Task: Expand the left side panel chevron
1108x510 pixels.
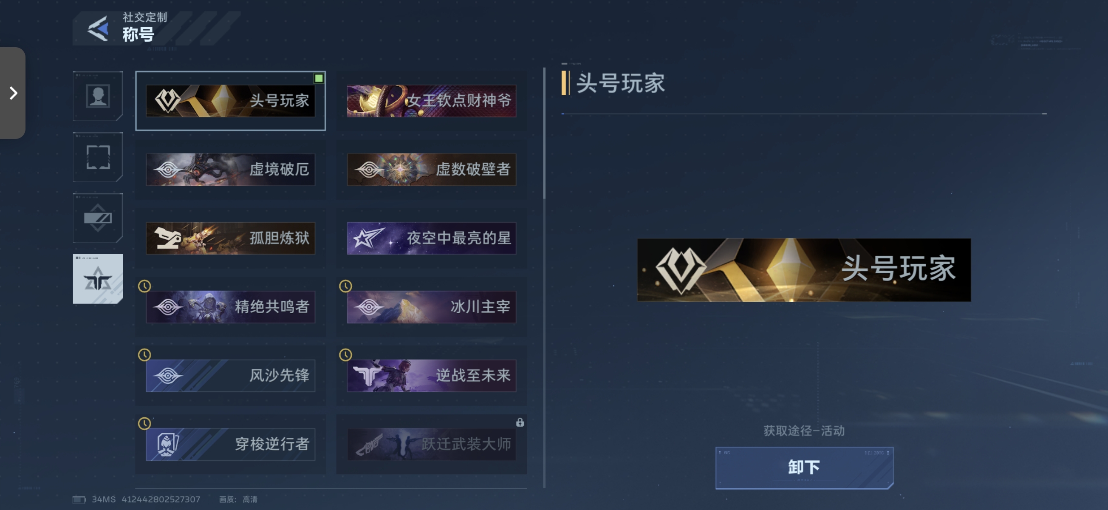Action: point(13,93)
